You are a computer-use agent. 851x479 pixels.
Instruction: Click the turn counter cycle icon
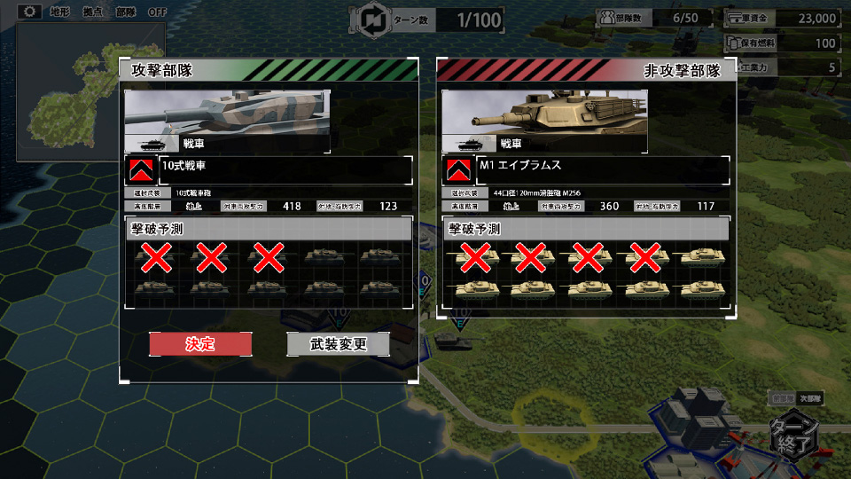[373, 20]
